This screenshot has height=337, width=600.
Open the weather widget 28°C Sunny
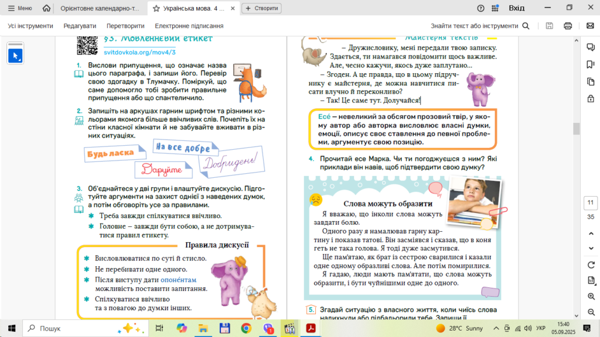459,328
